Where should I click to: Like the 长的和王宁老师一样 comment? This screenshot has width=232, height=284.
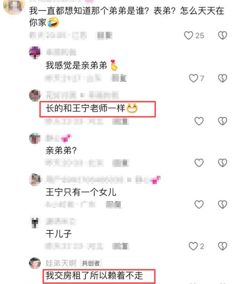(199, 121)
